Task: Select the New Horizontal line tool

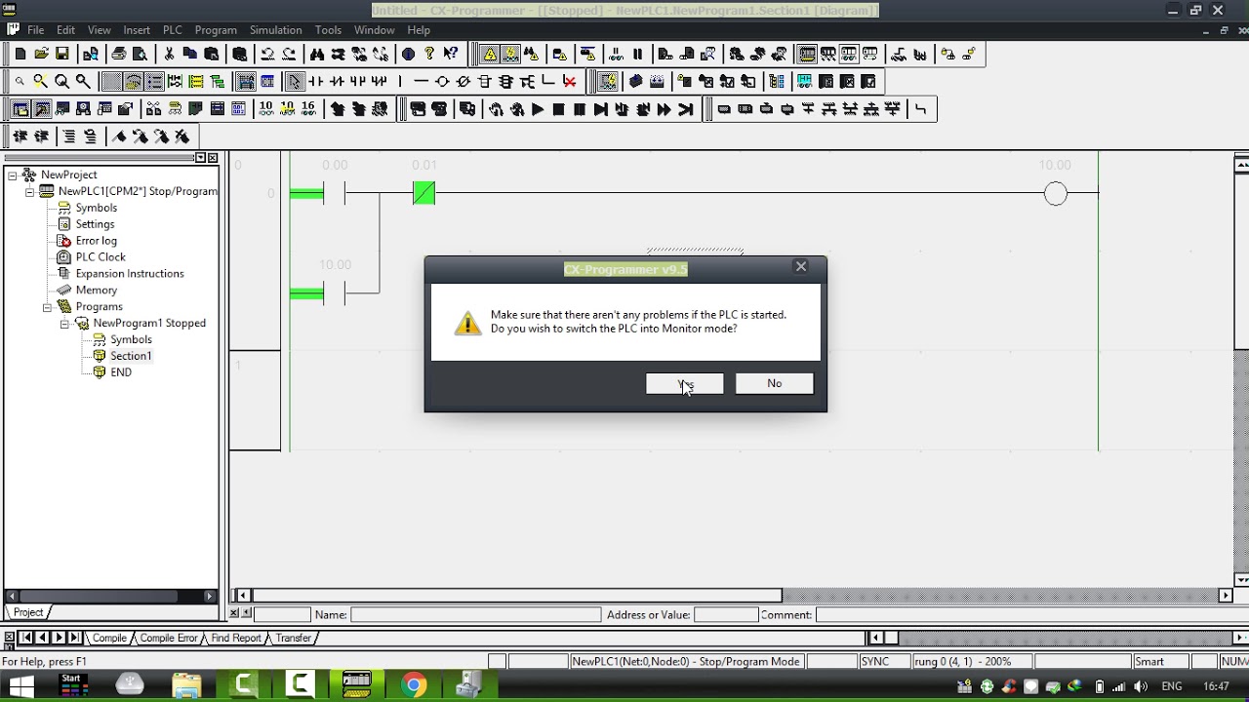Action: coord(422,82)
